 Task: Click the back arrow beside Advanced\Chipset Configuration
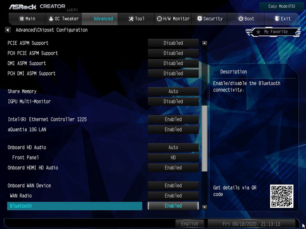[x=8, y=30]
